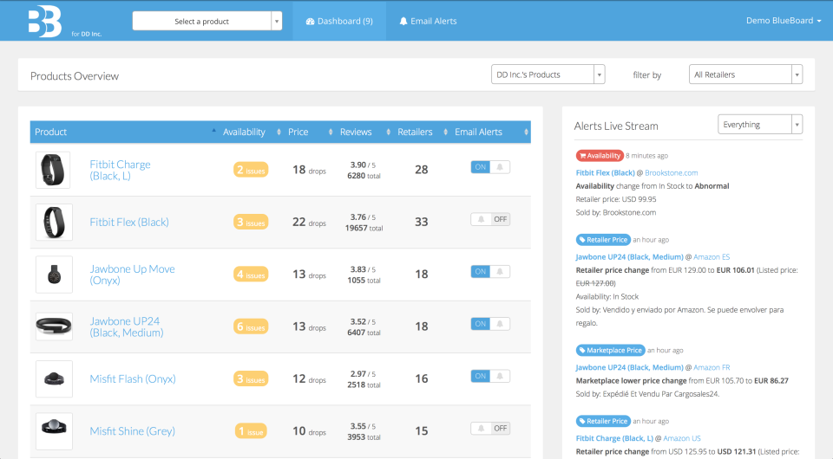Click the retailer count 33
833x459 pixels.
point(422,222)
